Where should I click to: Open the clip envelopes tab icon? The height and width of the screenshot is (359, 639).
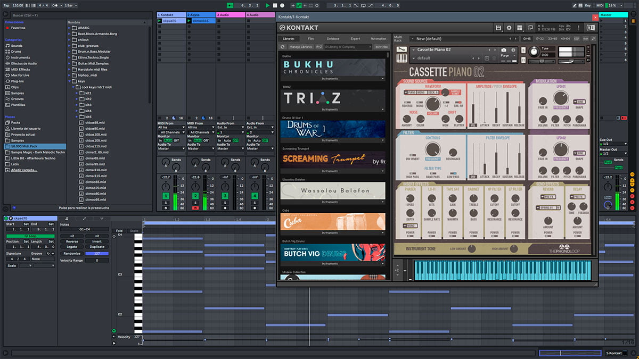click(x=84, y=219)
